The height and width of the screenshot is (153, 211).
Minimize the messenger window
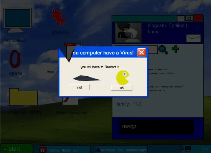pyautogui.click(x=181, y=18)
